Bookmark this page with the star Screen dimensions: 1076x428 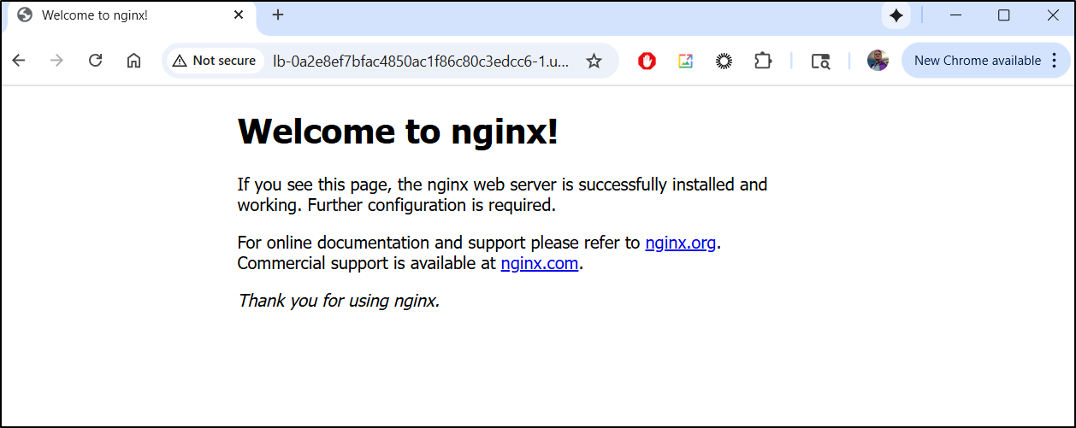coord(594,61)
